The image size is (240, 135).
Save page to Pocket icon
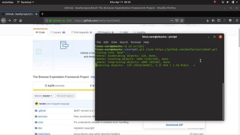pos(177,20)
